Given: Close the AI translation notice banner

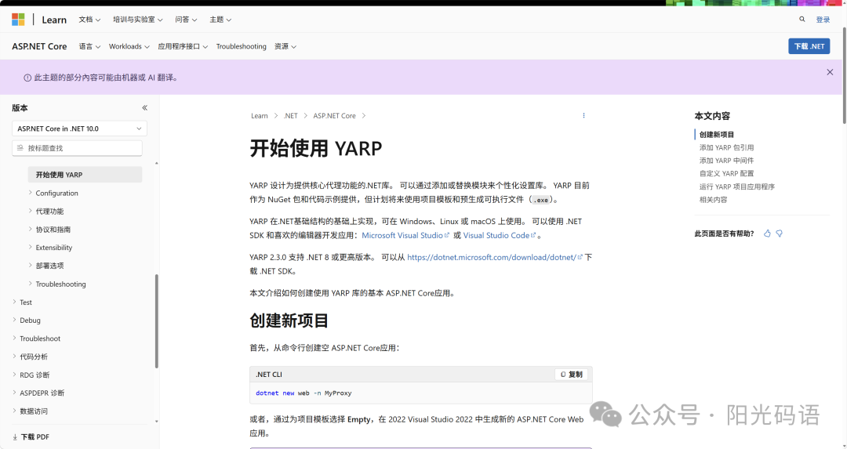Looking at the screenshot, I should pyautogui.click(x=830, y=72).
